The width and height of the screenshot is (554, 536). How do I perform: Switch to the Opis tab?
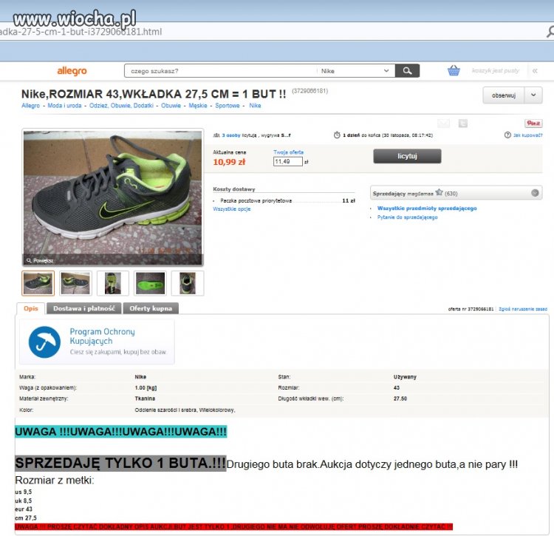(x=31, y=308)
